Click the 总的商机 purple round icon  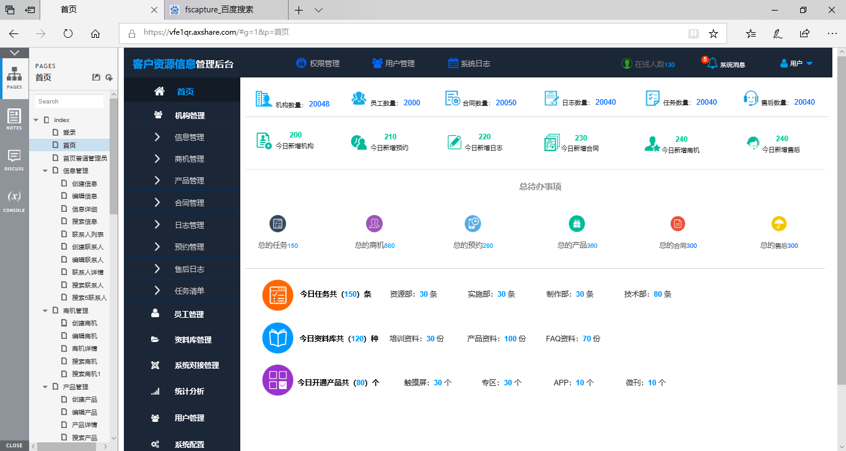(374, 224)
